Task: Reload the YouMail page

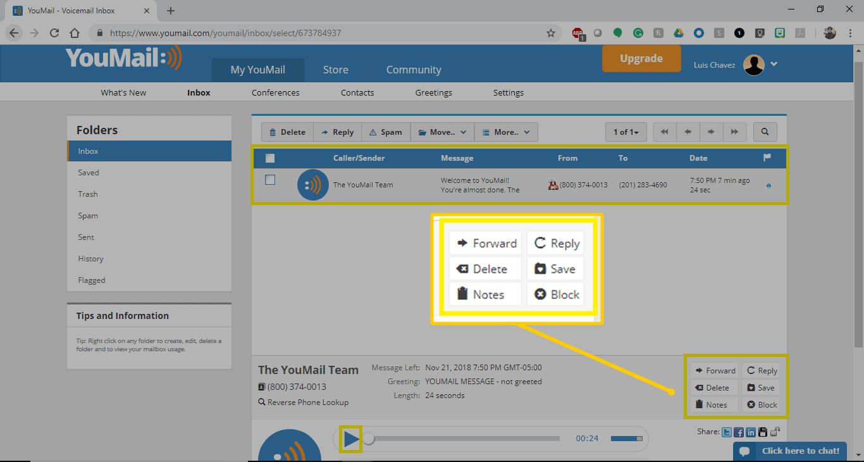Action: pyautogui.click(x=54, y=33)
